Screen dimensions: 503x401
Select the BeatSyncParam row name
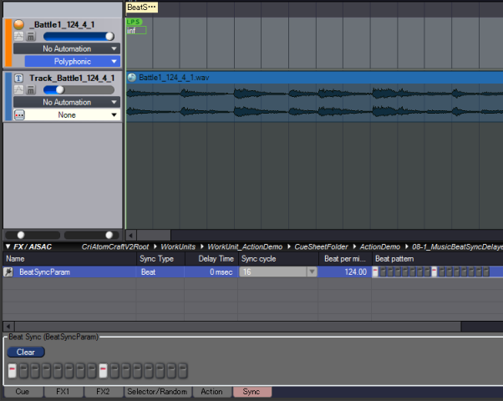pyautogui.click(x=44, y=272)
